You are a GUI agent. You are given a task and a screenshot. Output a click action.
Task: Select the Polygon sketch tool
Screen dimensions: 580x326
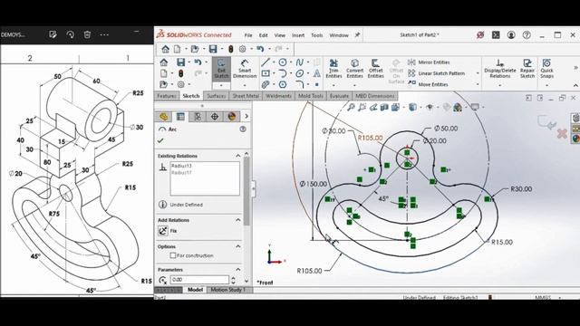click(x=283, y=84)
